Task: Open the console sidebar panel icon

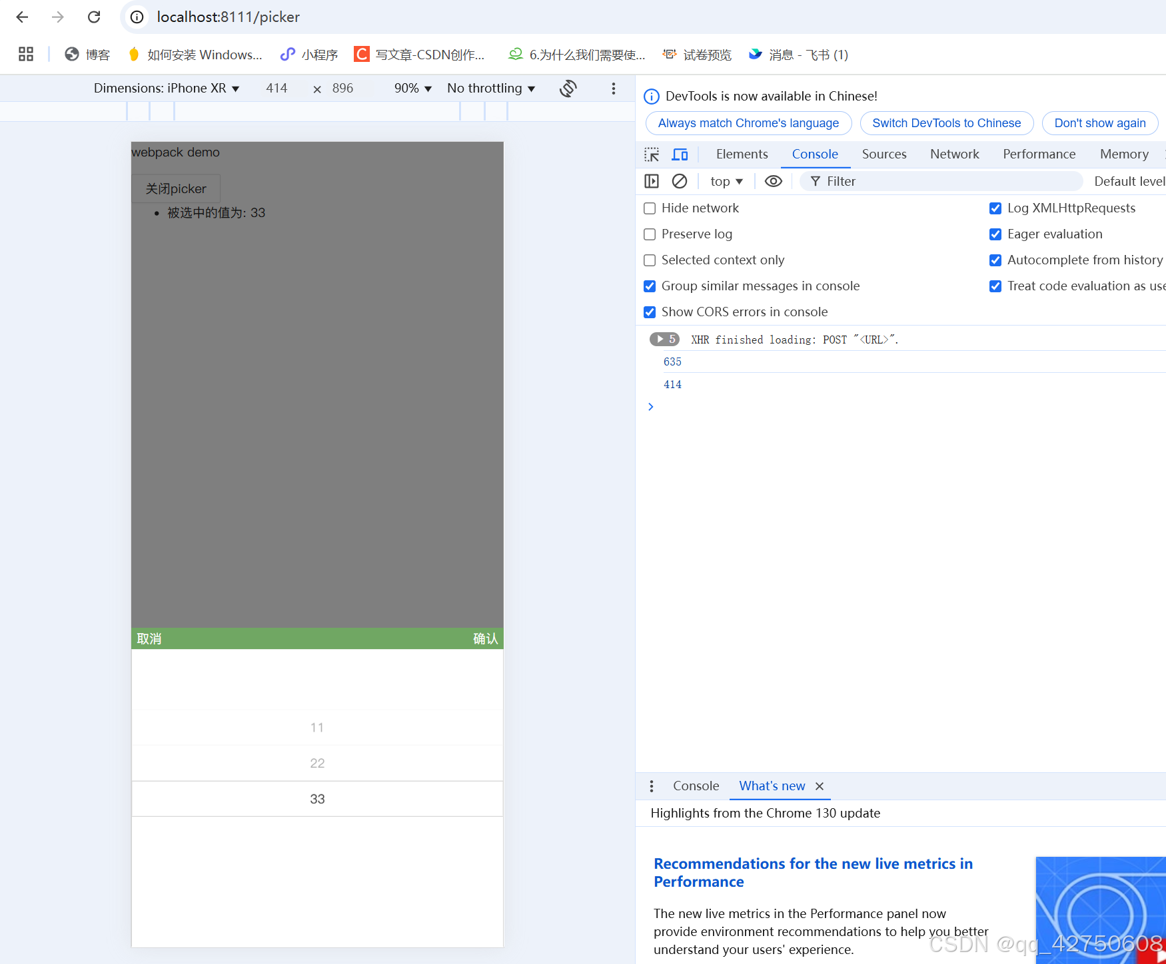Action: coord(651,180)
